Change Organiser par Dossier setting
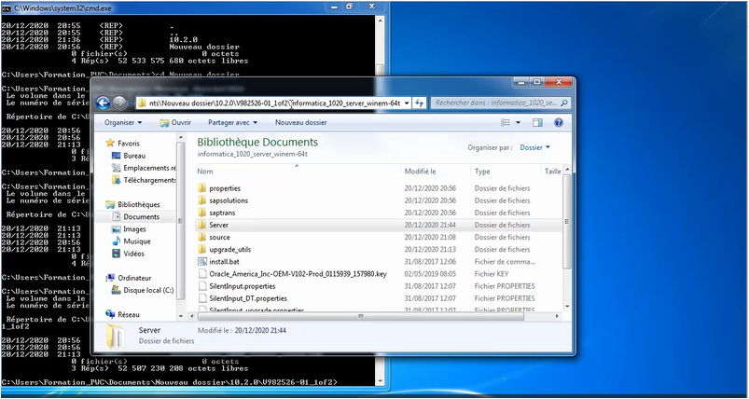This screenshot has width=749, height=399. [x=534, y=147]
